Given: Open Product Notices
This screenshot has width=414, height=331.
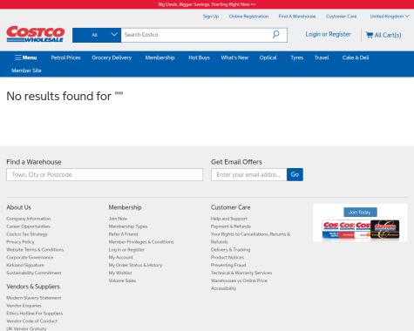Looking at the screenshot, I should pyautogui.click(x=227, y=257).
